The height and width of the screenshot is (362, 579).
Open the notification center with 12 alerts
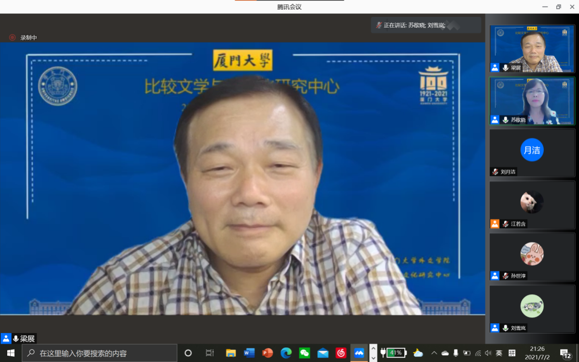565,353
